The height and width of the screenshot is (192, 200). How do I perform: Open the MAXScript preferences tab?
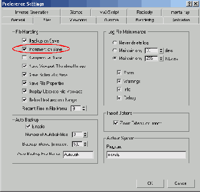(x=109, y=12)
